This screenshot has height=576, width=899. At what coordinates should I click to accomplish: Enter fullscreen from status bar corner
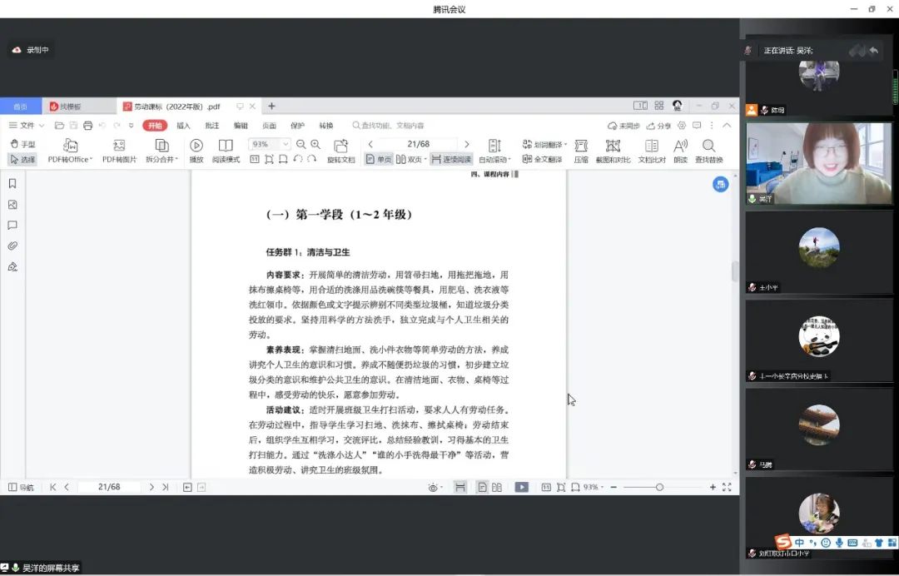click(x=727, y=487)
